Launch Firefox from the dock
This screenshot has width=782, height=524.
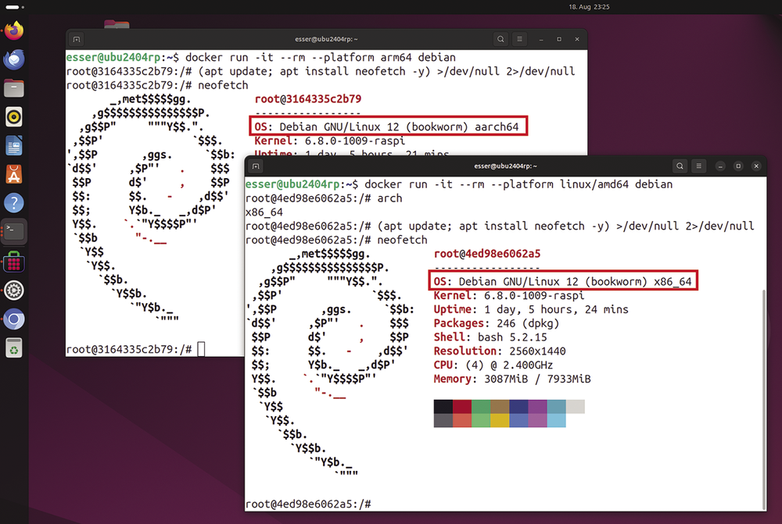point(14,29)
